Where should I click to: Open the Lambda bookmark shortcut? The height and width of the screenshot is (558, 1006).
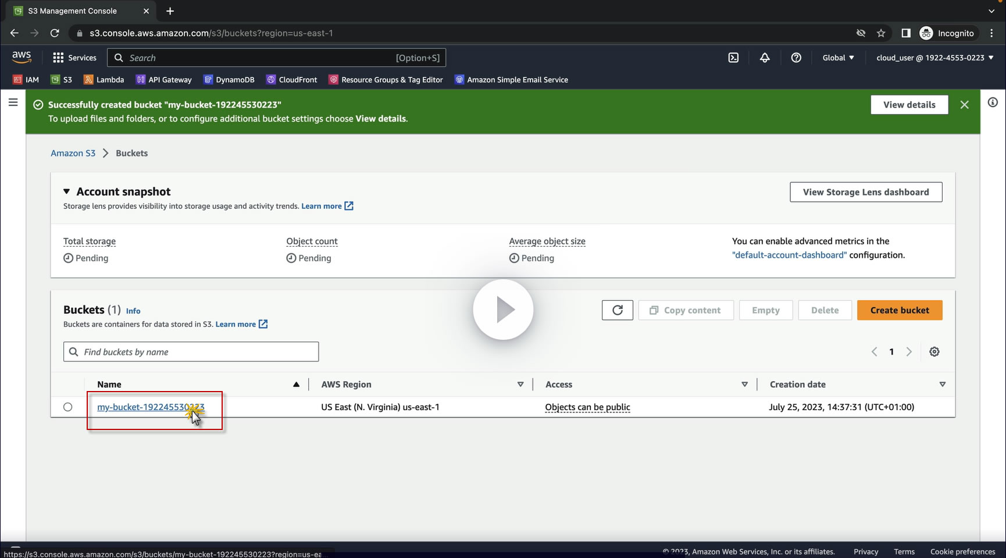(104, 80)
